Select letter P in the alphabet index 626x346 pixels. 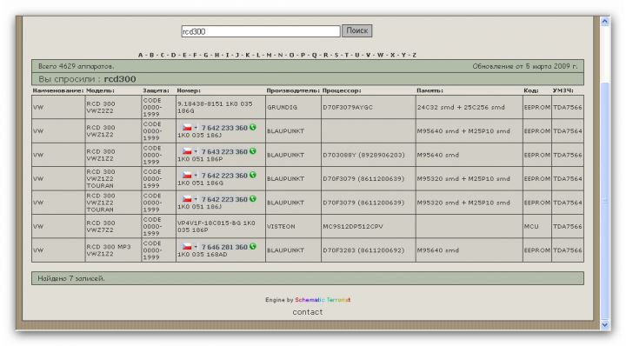[x=303, y=55]
